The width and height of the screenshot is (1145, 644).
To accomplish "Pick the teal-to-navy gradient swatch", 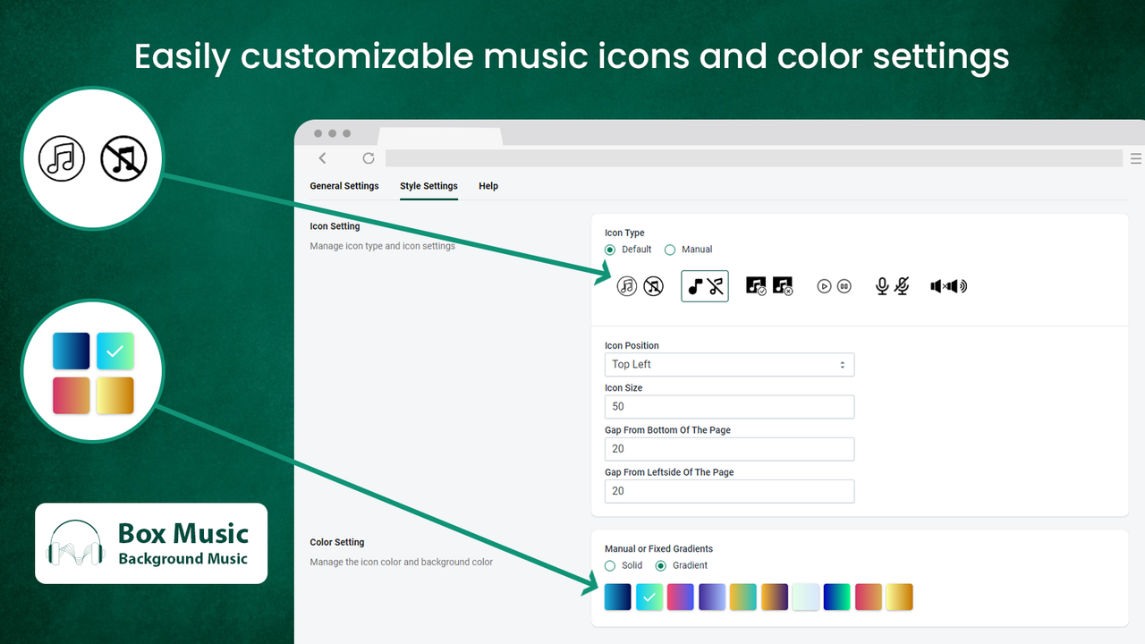I will [x=618, y=597].
